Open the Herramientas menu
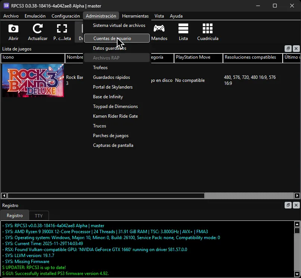This screenshot has height=278, width=301. (x=135, y=16)
